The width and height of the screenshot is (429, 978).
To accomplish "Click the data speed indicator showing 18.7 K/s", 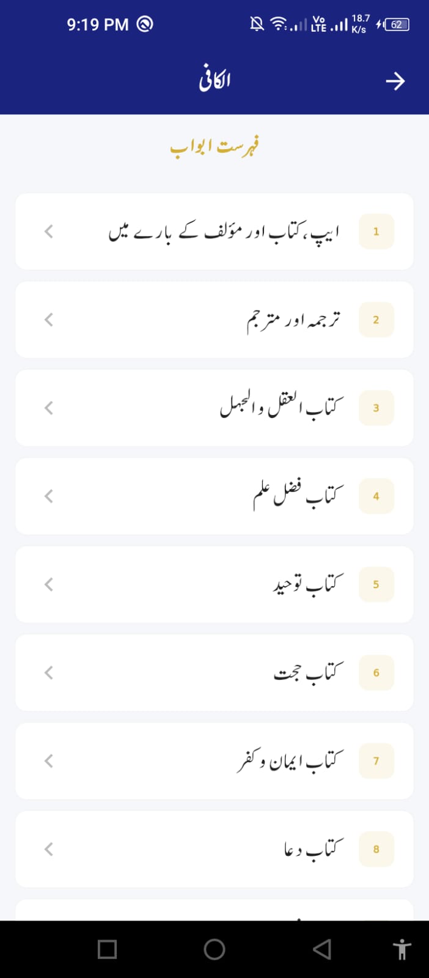I will click(x=359, y=23).
